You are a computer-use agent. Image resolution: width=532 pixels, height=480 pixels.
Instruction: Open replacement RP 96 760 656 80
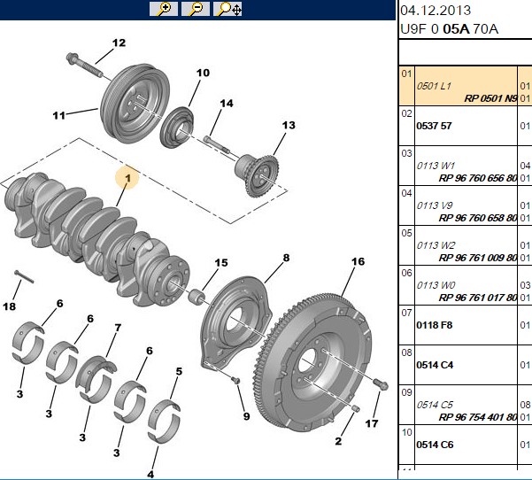[478, 178]
